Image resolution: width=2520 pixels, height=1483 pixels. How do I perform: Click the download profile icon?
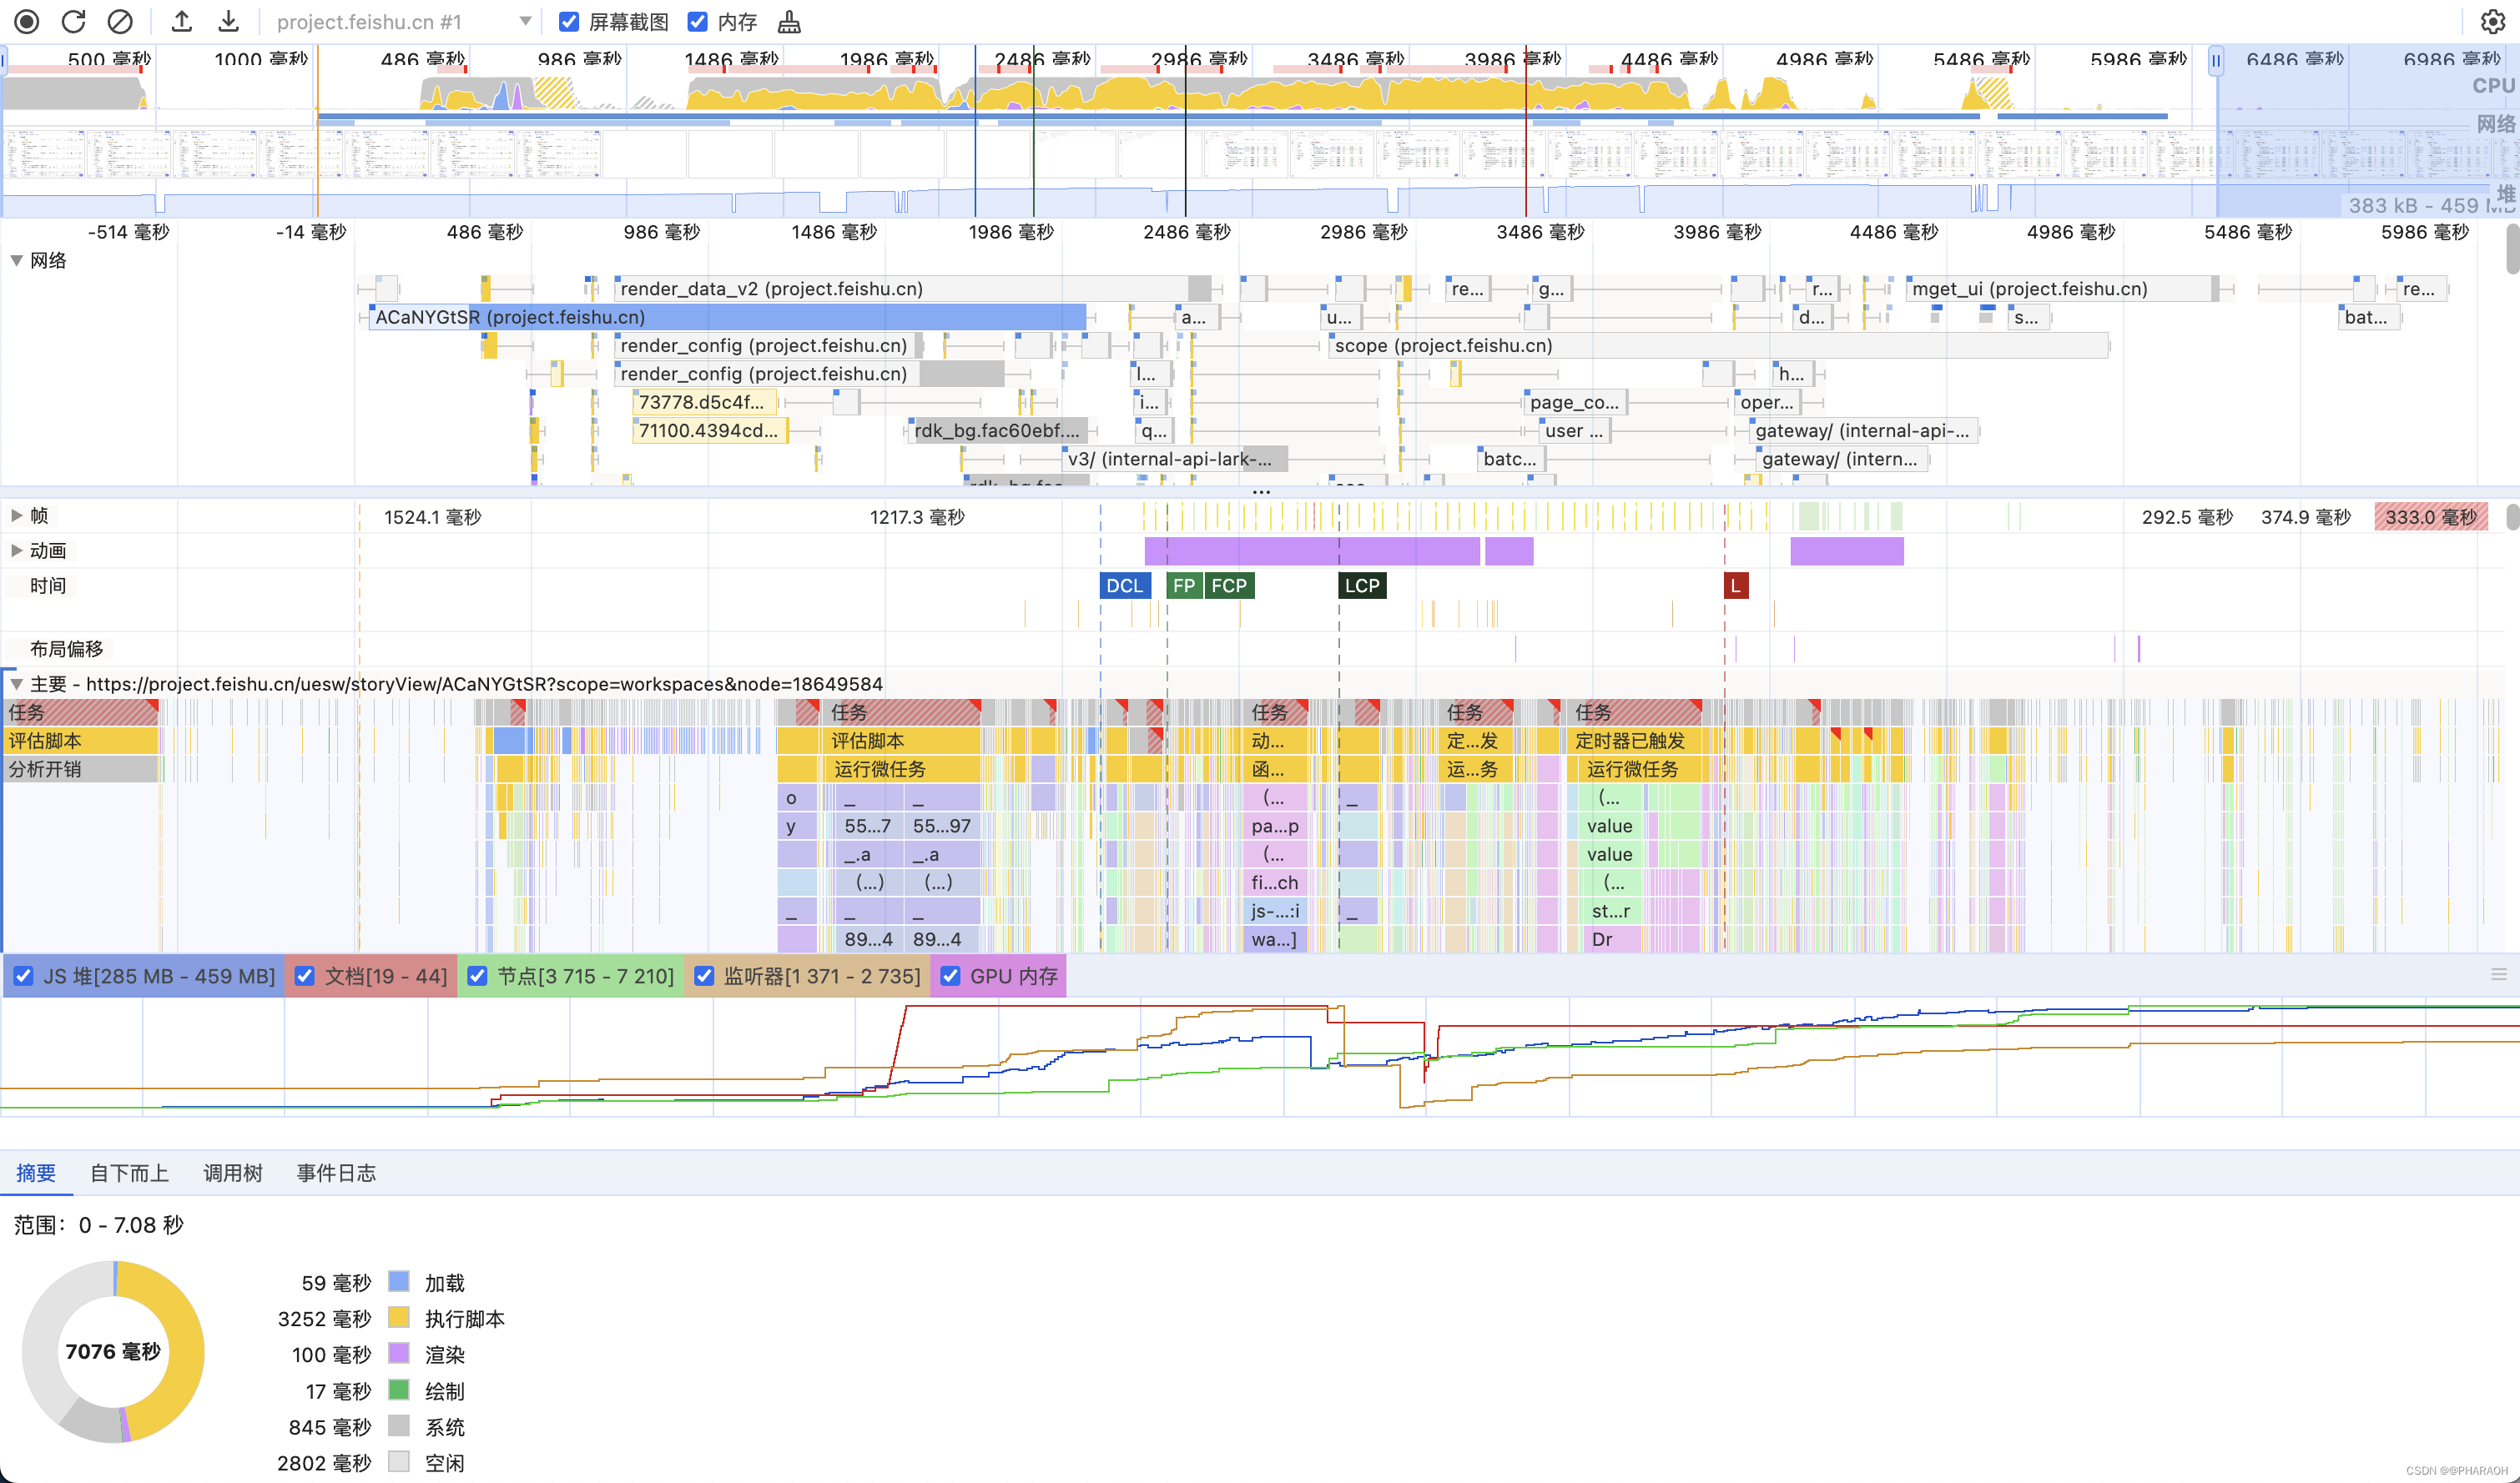click(228, 21)
